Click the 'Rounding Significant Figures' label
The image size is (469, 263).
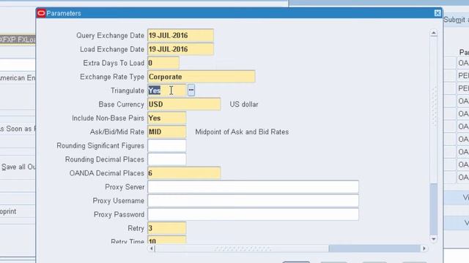[x=100, y=145]
